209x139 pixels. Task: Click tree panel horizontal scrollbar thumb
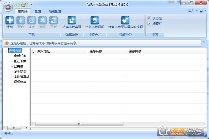click(x=14, y=128)
